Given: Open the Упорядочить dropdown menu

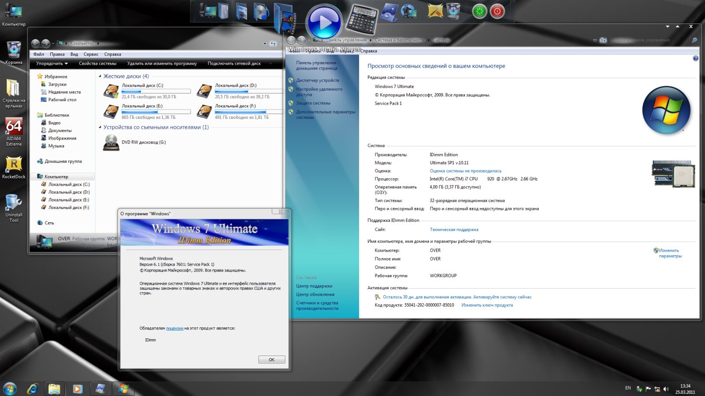Looking at the screenshot, I should 52,63.
